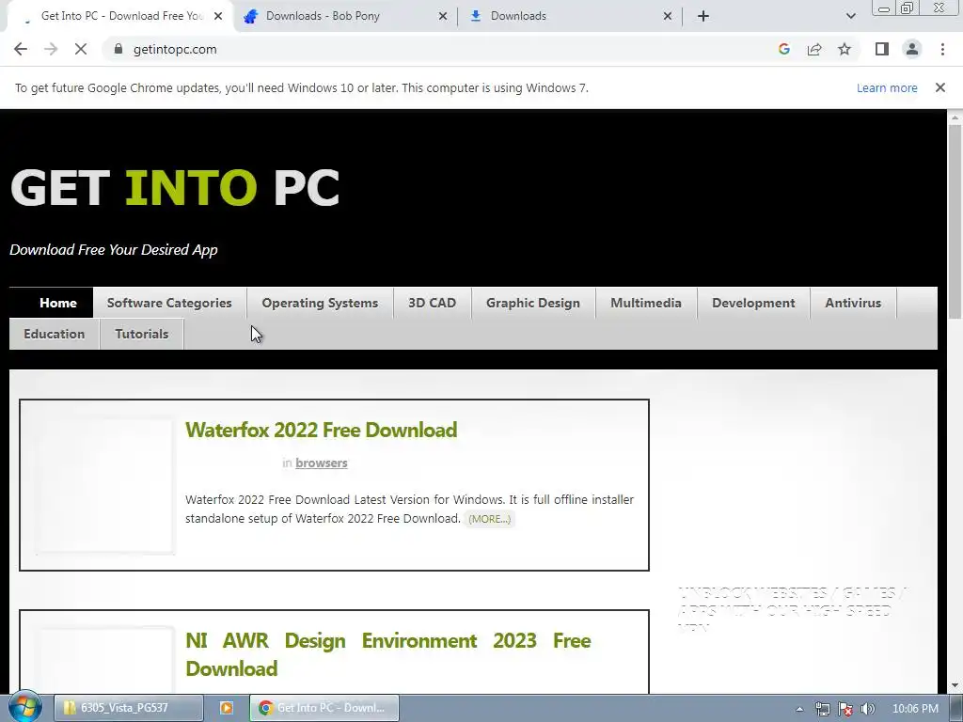This screenshot has width=963, height=722.
Task: Close the Chrome Downloads tab
Action: [668, 16]
